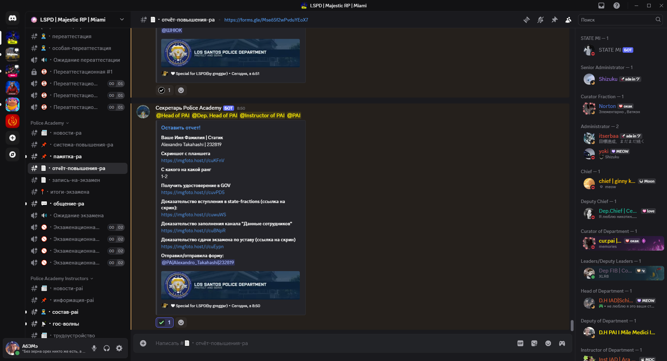Toggle green checkmark reaction on 8:50 message
667x361 pixels.
pos(165,322)
